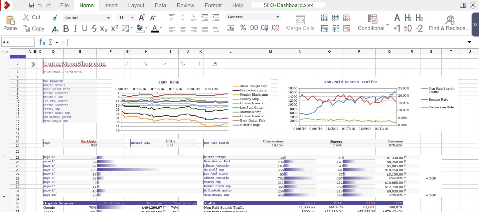Delete the selected columns

[347, 28]
